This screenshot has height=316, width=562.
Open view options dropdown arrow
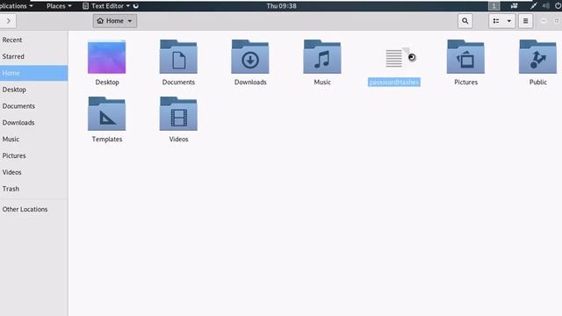[x=509, y=21]
